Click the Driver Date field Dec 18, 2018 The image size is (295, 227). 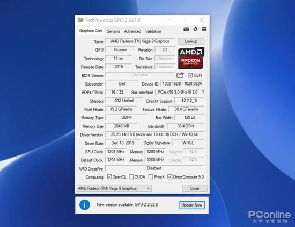[x=122, y=143]
